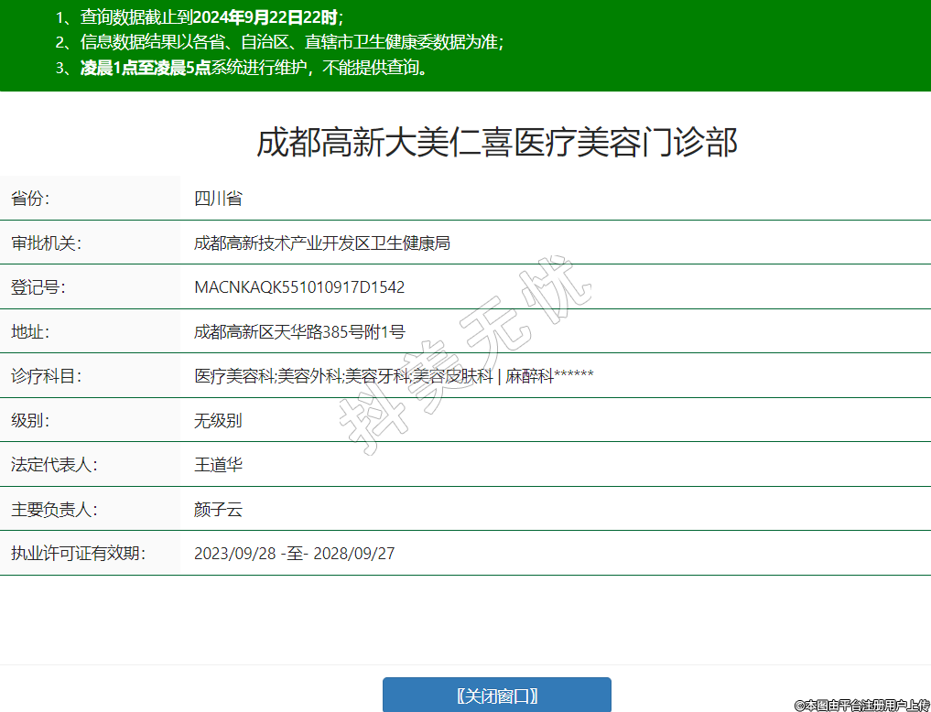Select the 执业许可证有效期 field label

coord(78,554)
